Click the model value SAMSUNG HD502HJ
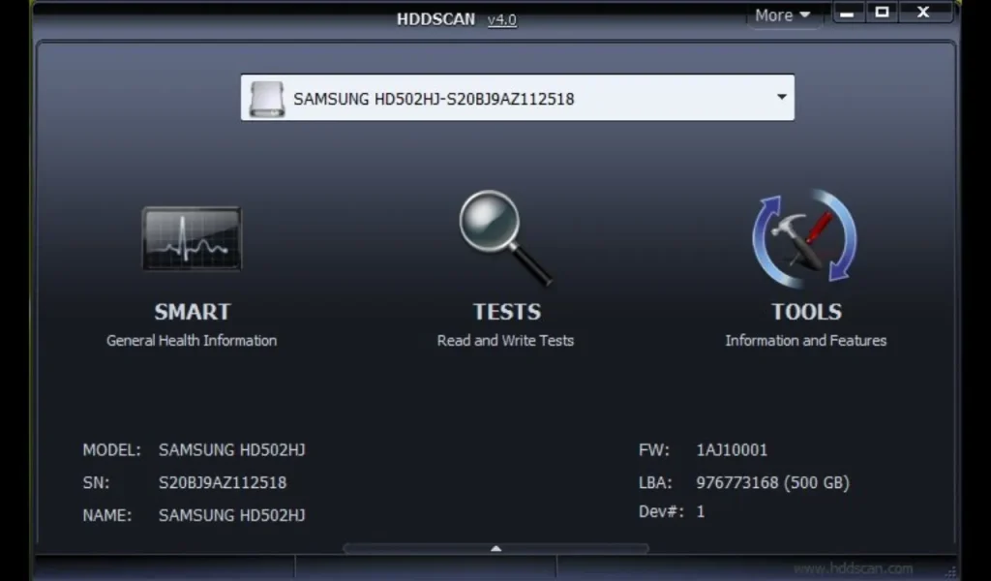 (x=232, y=450)
